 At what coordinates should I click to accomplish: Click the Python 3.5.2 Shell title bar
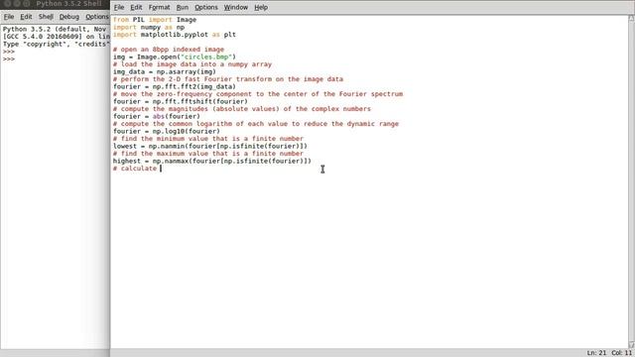[56, 4]
